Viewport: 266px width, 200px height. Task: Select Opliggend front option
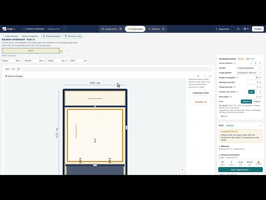[x=246, y=102]
